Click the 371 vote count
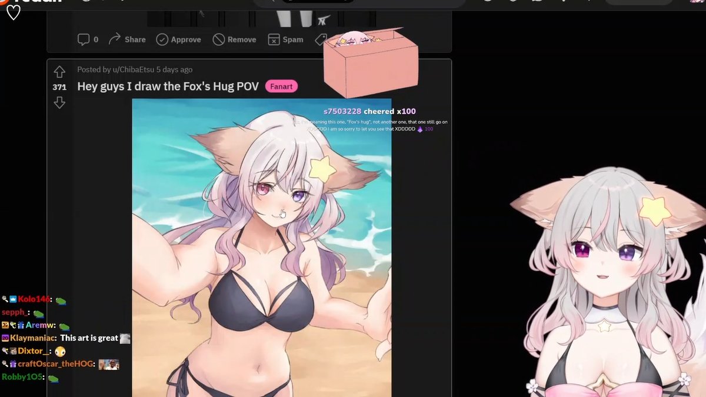 59,87
